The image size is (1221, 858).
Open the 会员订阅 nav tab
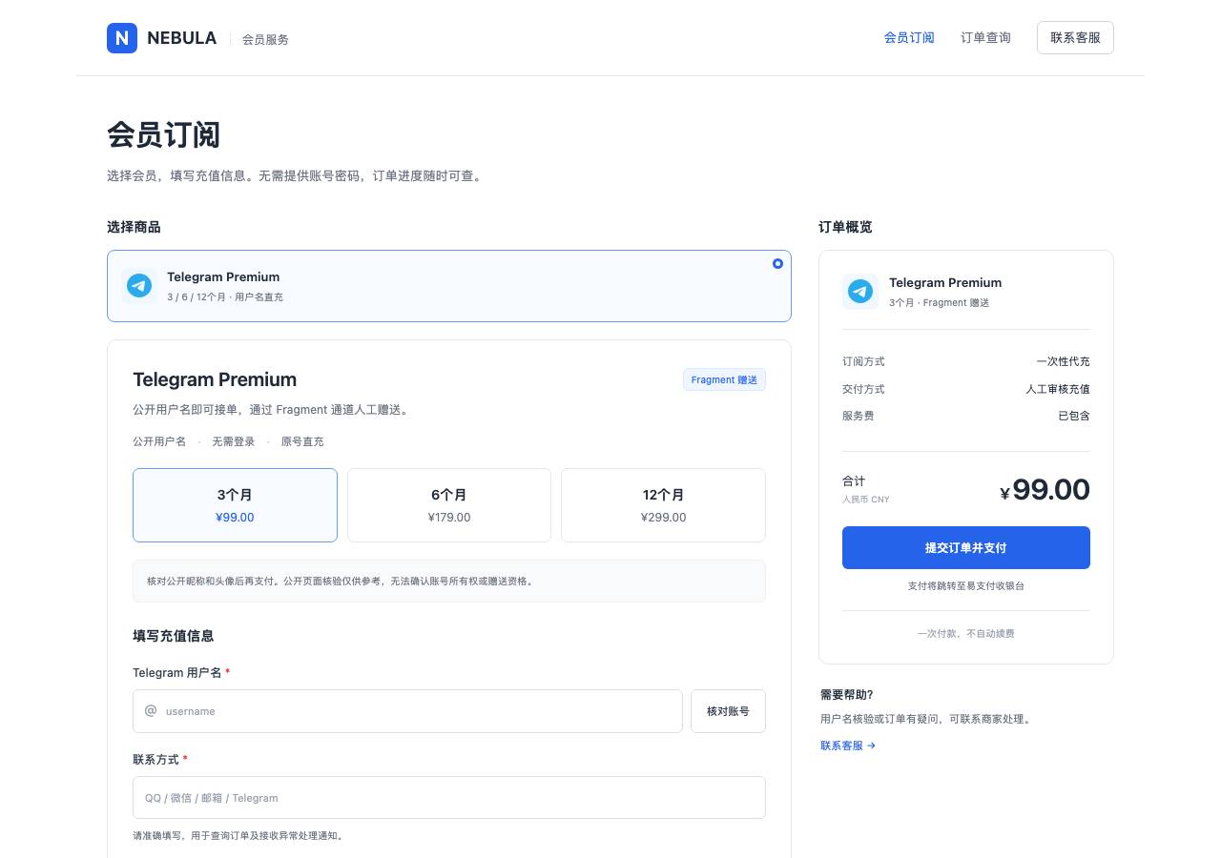(x=909, y=38)
